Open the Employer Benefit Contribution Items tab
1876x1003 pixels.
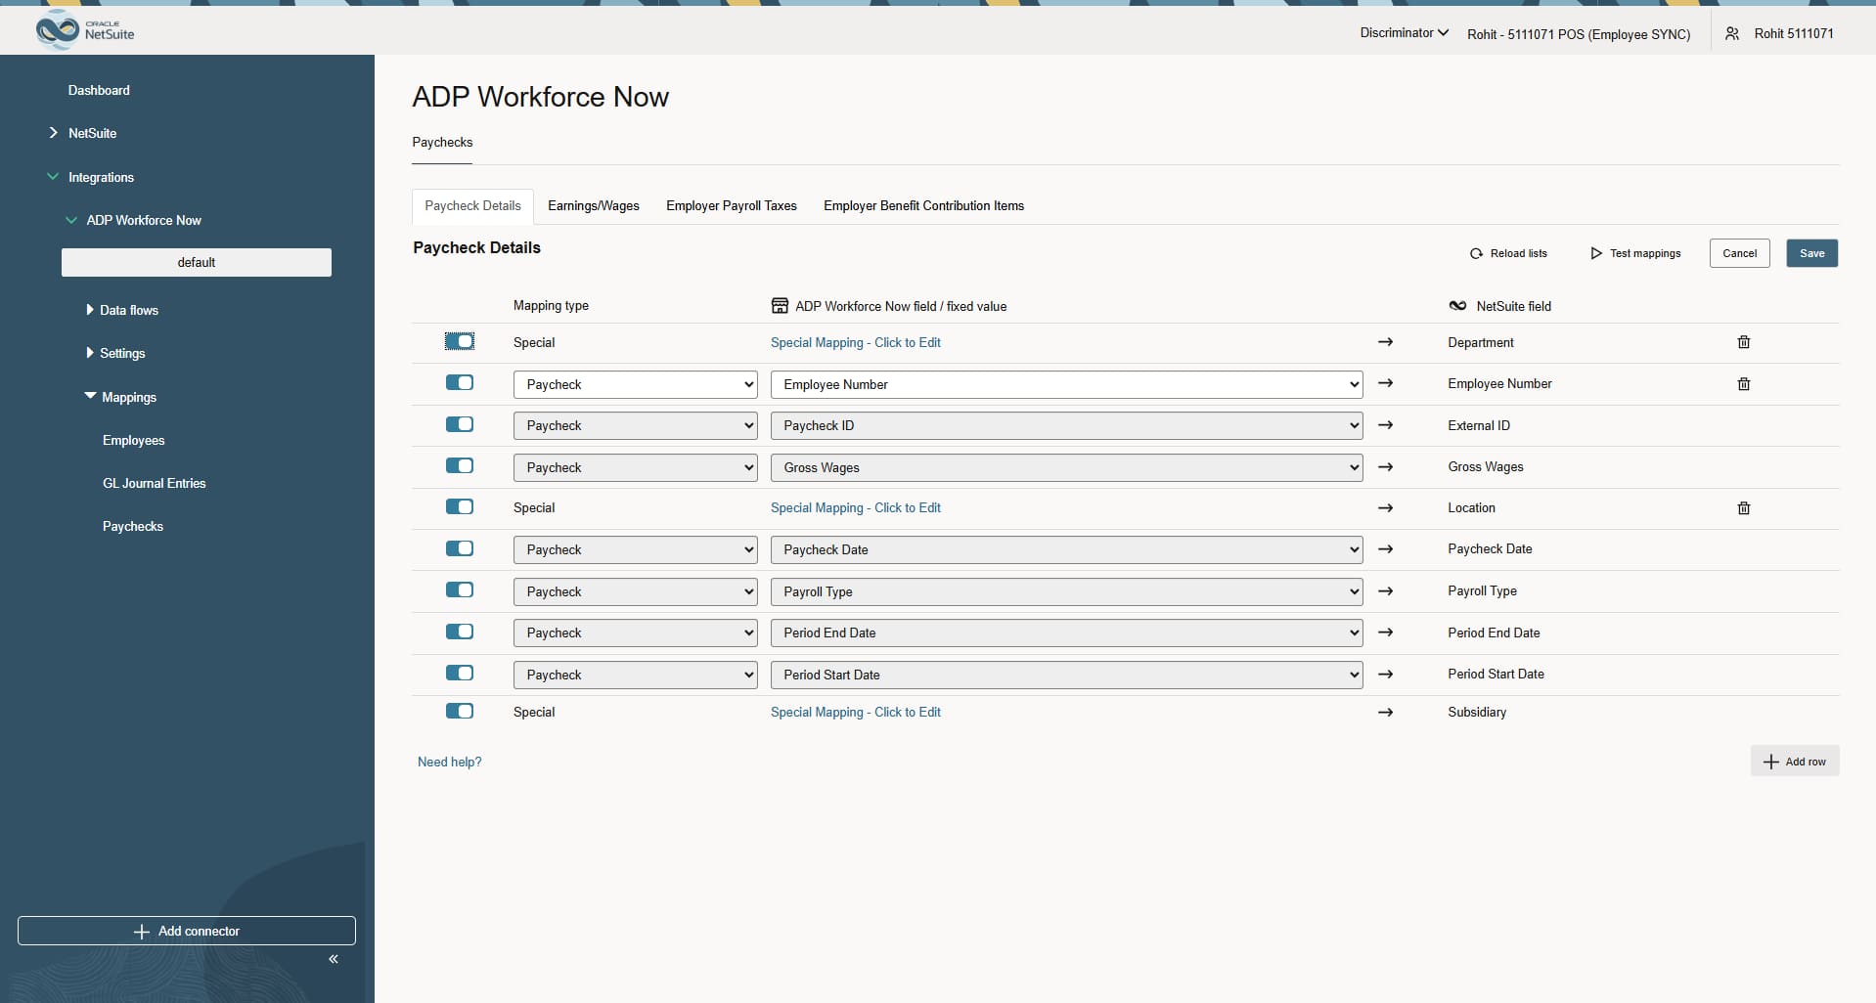click(x=923, y=206)
